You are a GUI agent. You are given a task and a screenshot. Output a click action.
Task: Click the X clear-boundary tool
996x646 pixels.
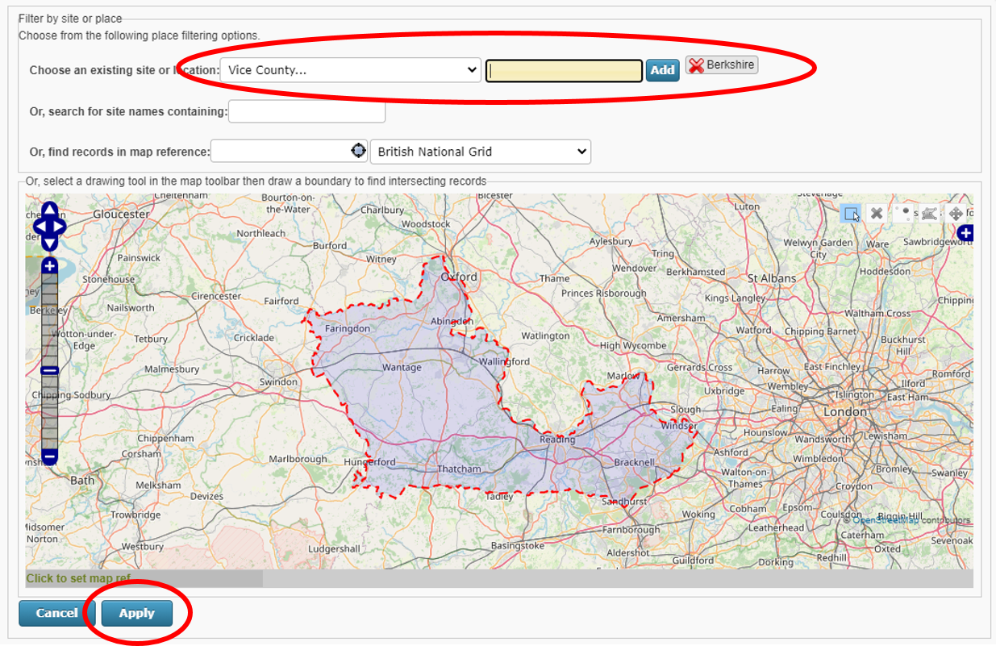click(x=877, y=213)
